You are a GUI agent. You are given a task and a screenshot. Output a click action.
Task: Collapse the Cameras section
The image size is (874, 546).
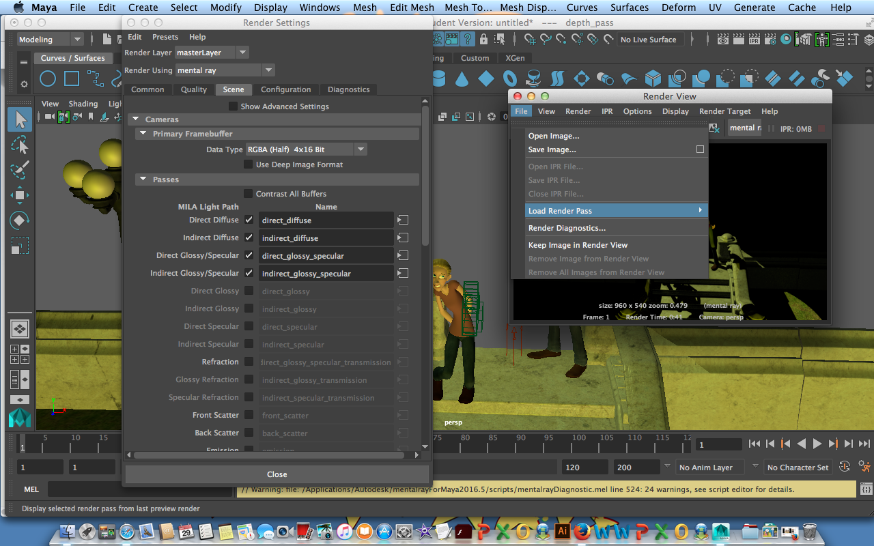point(135,119)
